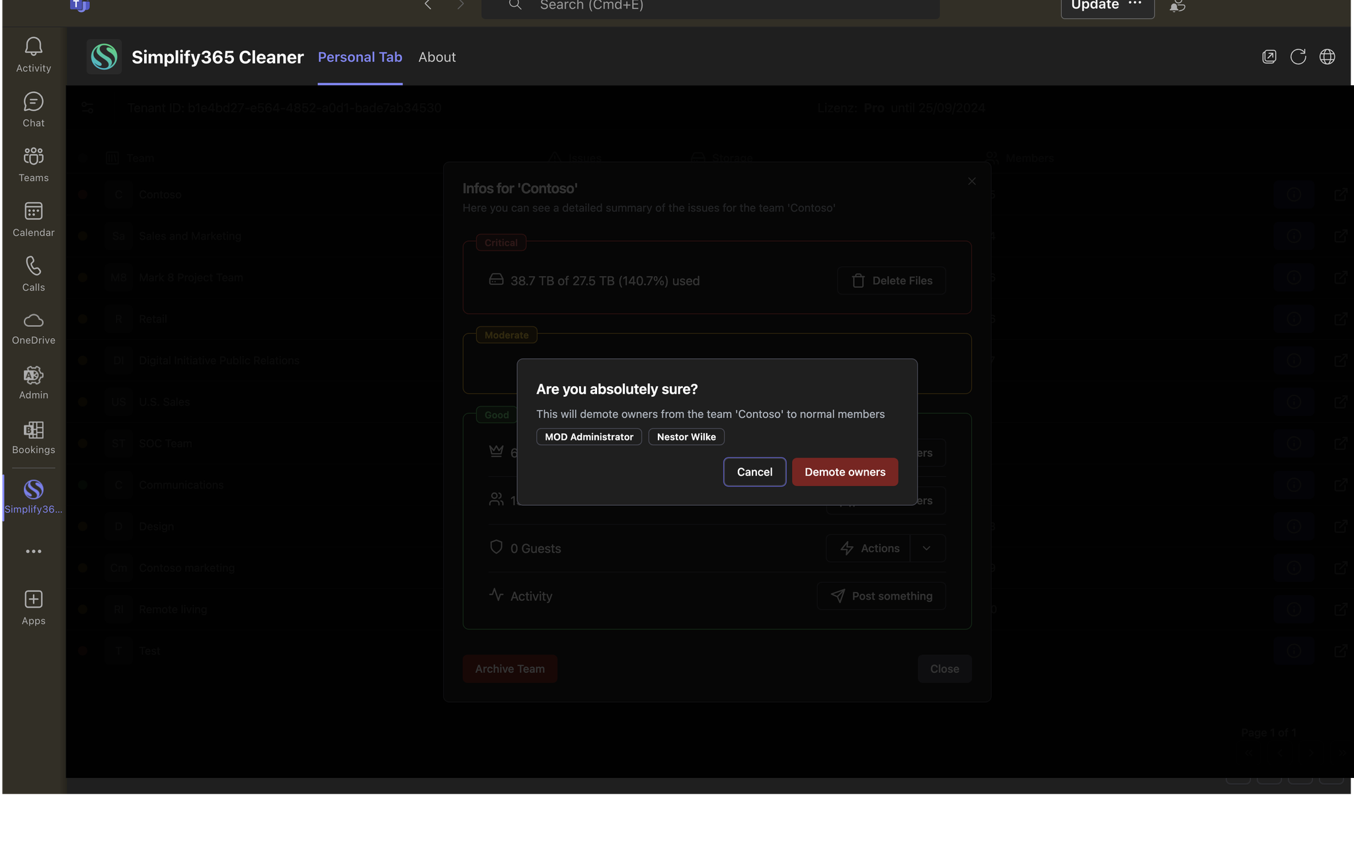This screenshot has width=1354, height=846.
Task: Click the Critical severity label
Action: coord(501,242)
